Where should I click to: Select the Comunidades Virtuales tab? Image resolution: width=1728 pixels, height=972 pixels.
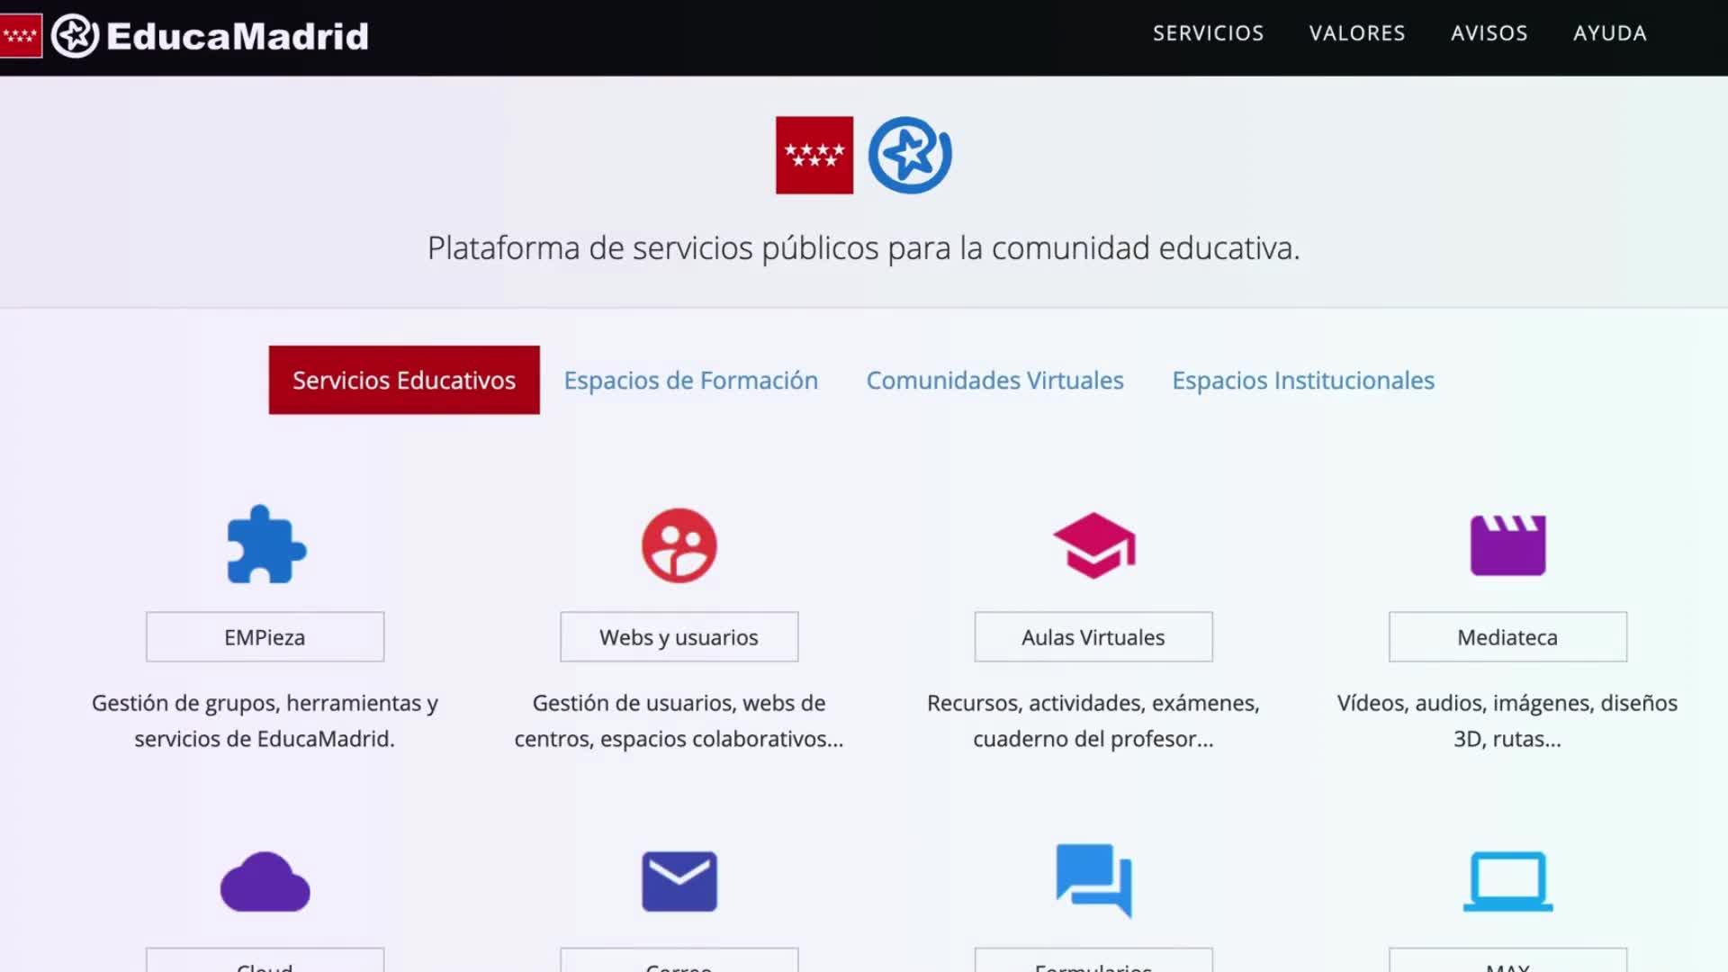[x=994, y=381]
